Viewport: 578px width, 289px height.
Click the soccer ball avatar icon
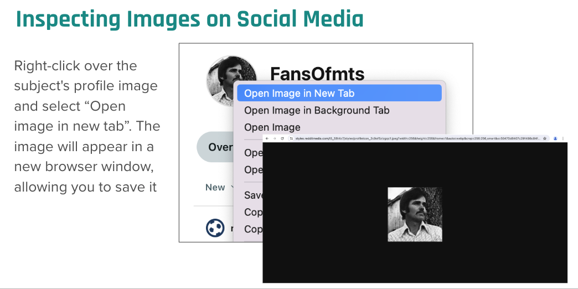click(214, 228)
